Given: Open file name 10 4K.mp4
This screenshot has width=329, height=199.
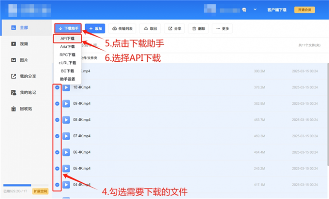Looking at the screenshot, I should click(82, 87).
